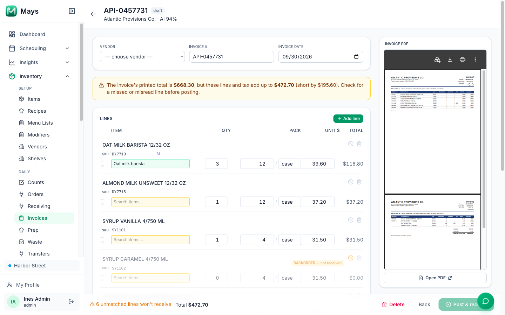
Task: Open PDF viewer more options menu
Action: [475, 59]
